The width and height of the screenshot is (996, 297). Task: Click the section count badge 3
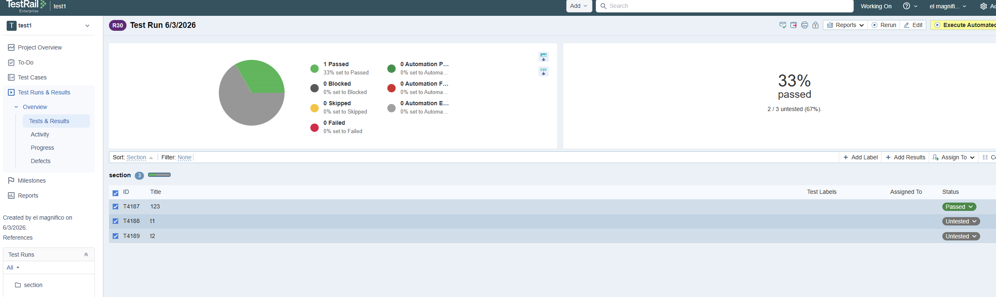(139, 176)
